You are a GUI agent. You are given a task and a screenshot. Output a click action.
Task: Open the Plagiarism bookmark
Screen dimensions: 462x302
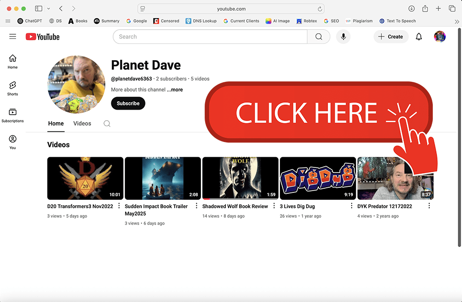359,21
